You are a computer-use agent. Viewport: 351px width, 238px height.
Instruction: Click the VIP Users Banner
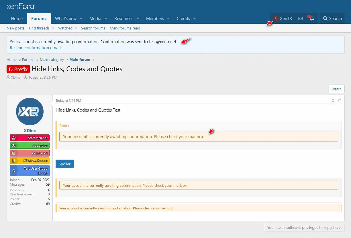point(30,161)
